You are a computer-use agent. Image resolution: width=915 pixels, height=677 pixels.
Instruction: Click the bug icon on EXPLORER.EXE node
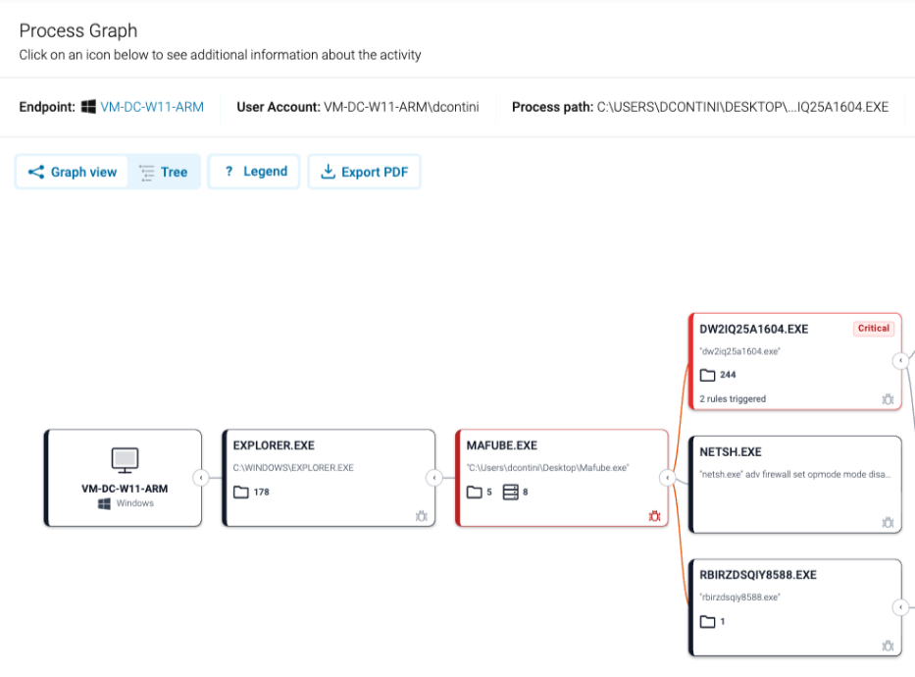click(422, 516)
